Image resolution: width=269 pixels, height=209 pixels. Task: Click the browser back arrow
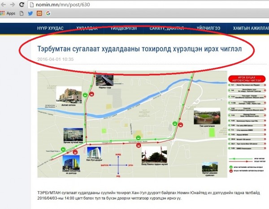click(x=4, y=4)
